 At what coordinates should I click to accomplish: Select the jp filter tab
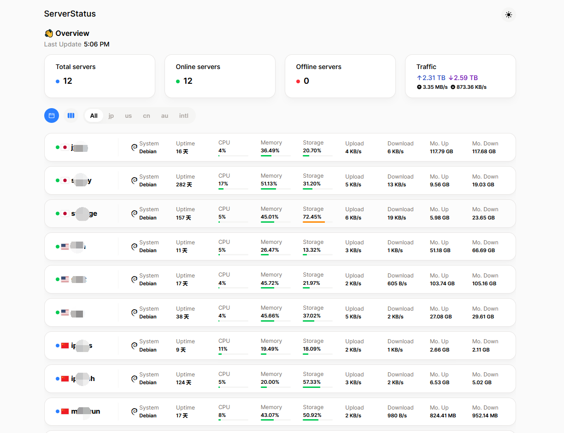[111, 115]
